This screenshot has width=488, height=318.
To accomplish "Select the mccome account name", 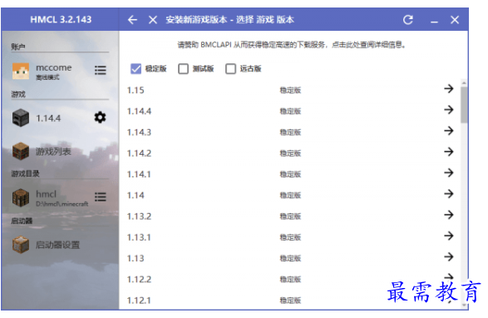I will (x=53, y=67).
